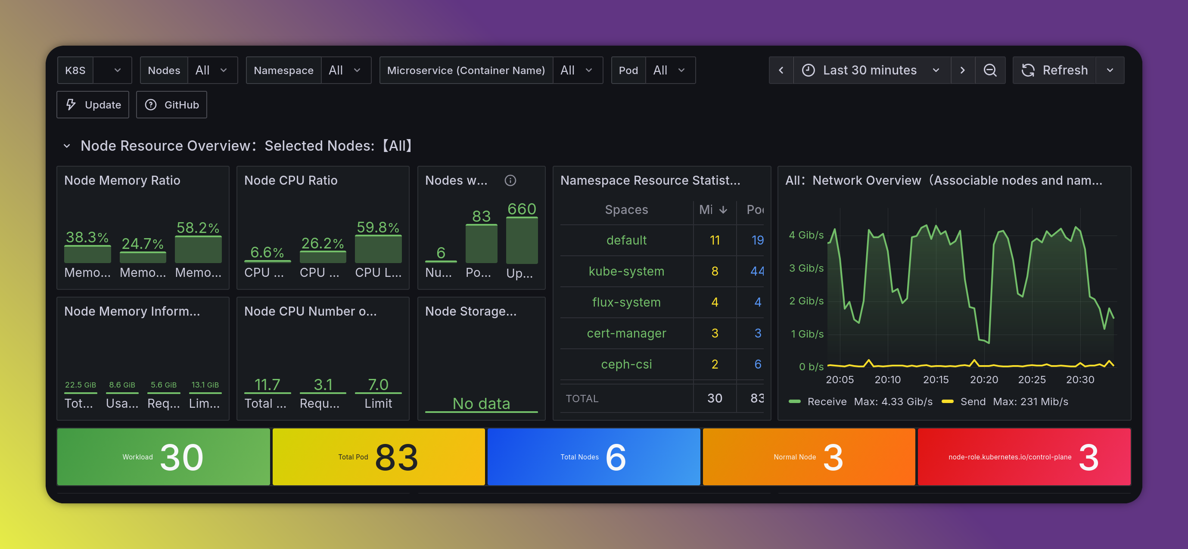Open the kube-system namespace link
The width and height of the screenshot is (1188, 549).
point(626,271)
